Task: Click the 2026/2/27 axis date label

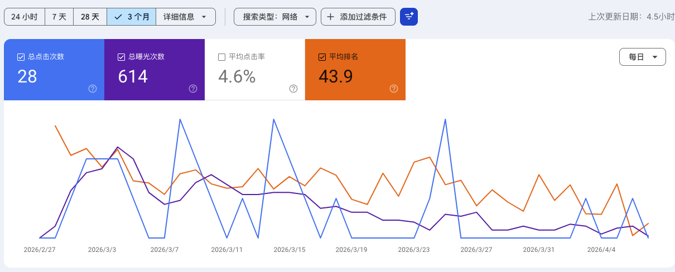Action: click(x=40, y=250)
